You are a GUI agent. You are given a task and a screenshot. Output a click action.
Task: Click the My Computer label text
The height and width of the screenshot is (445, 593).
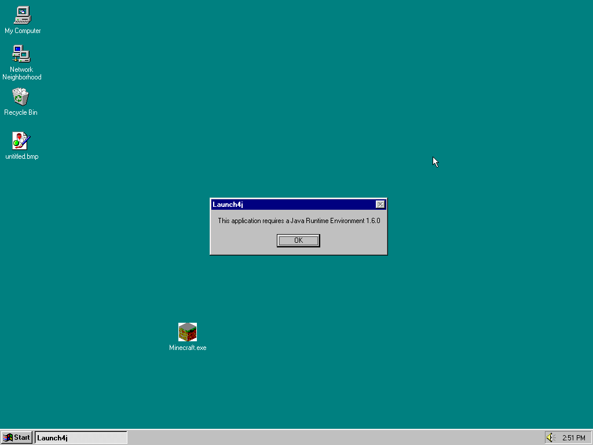tap(23, 31)
